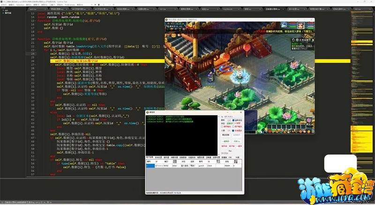The image size is (375, 205).
Task: Click the gateway tool window title icon
Action: point(149,113)
